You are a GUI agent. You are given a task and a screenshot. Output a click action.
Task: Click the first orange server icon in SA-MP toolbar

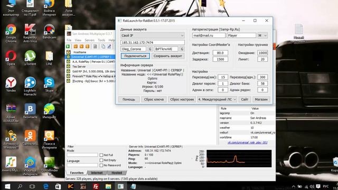[76, 46]
